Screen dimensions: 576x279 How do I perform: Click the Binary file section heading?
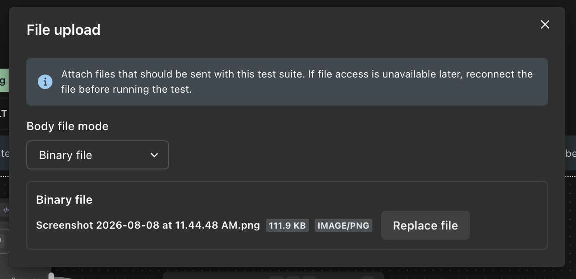coord(64,200)
